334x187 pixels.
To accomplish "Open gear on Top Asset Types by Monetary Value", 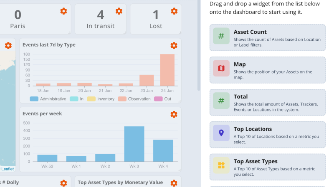I will [174, 183].
